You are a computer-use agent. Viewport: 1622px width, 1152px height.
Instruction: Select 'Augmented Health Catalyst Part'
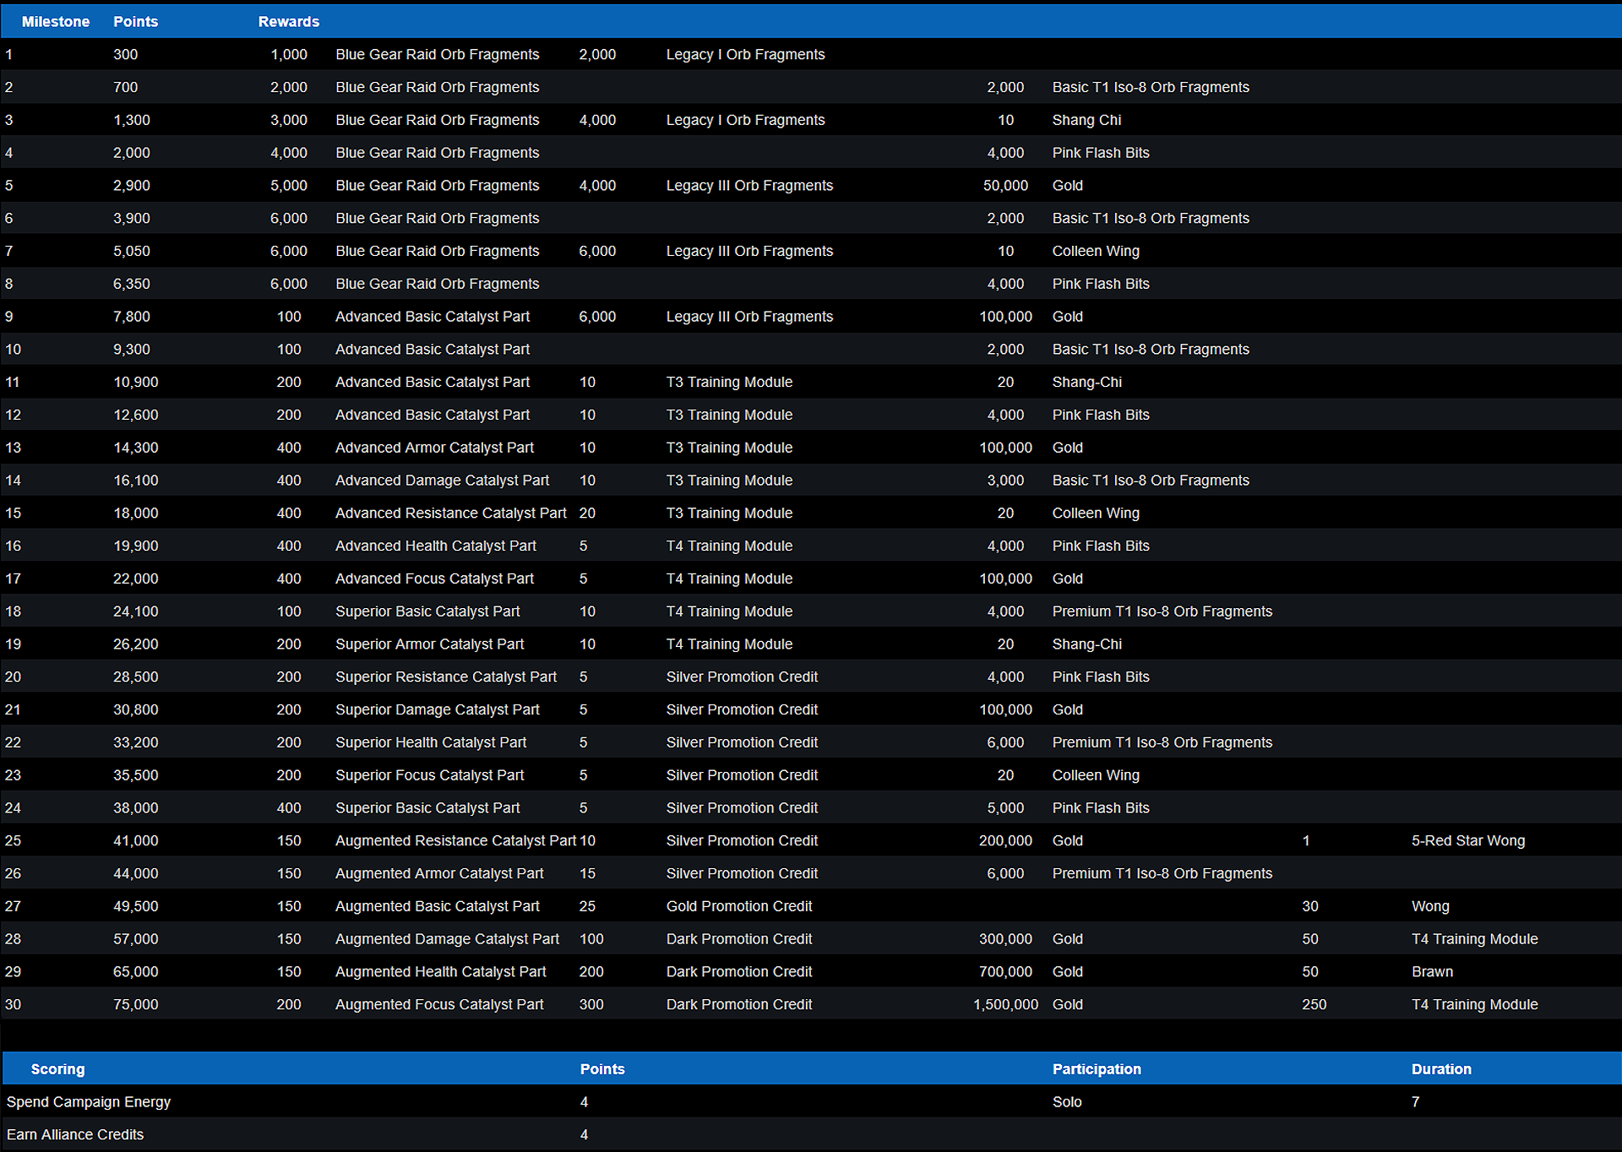pyautogui.click(x=441, y=972)
